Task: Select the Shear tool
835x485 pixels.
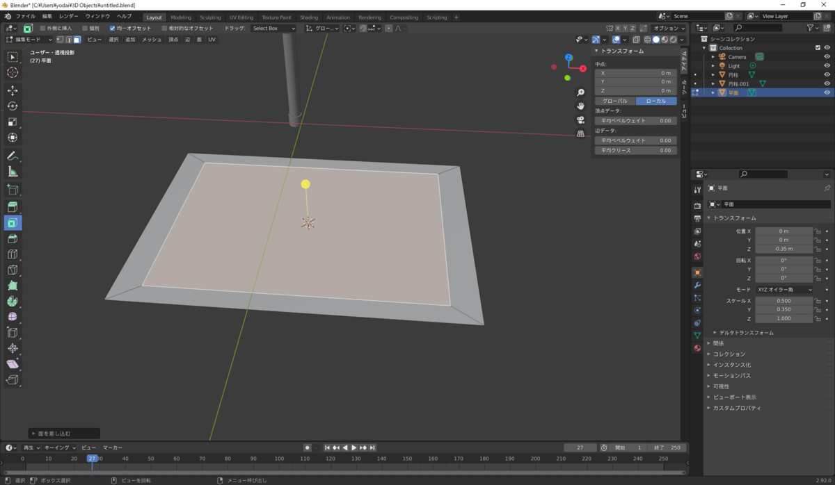Action: click(x=13, y=364)
